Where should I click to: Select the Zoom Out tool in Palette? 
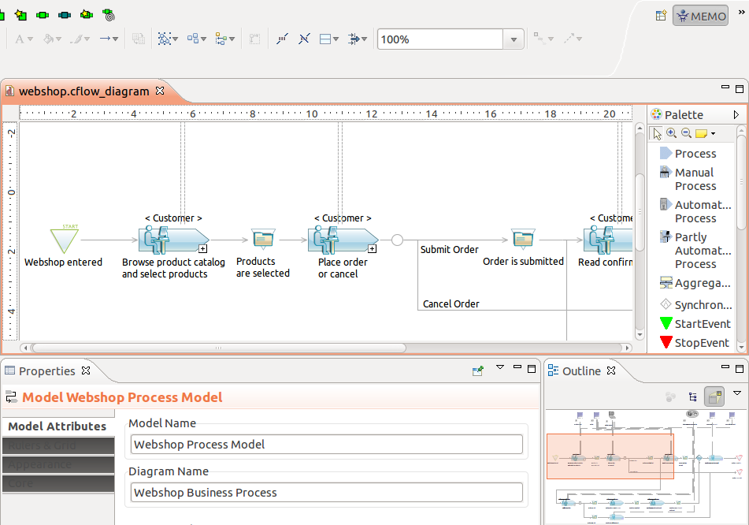[x=687, y=133]
